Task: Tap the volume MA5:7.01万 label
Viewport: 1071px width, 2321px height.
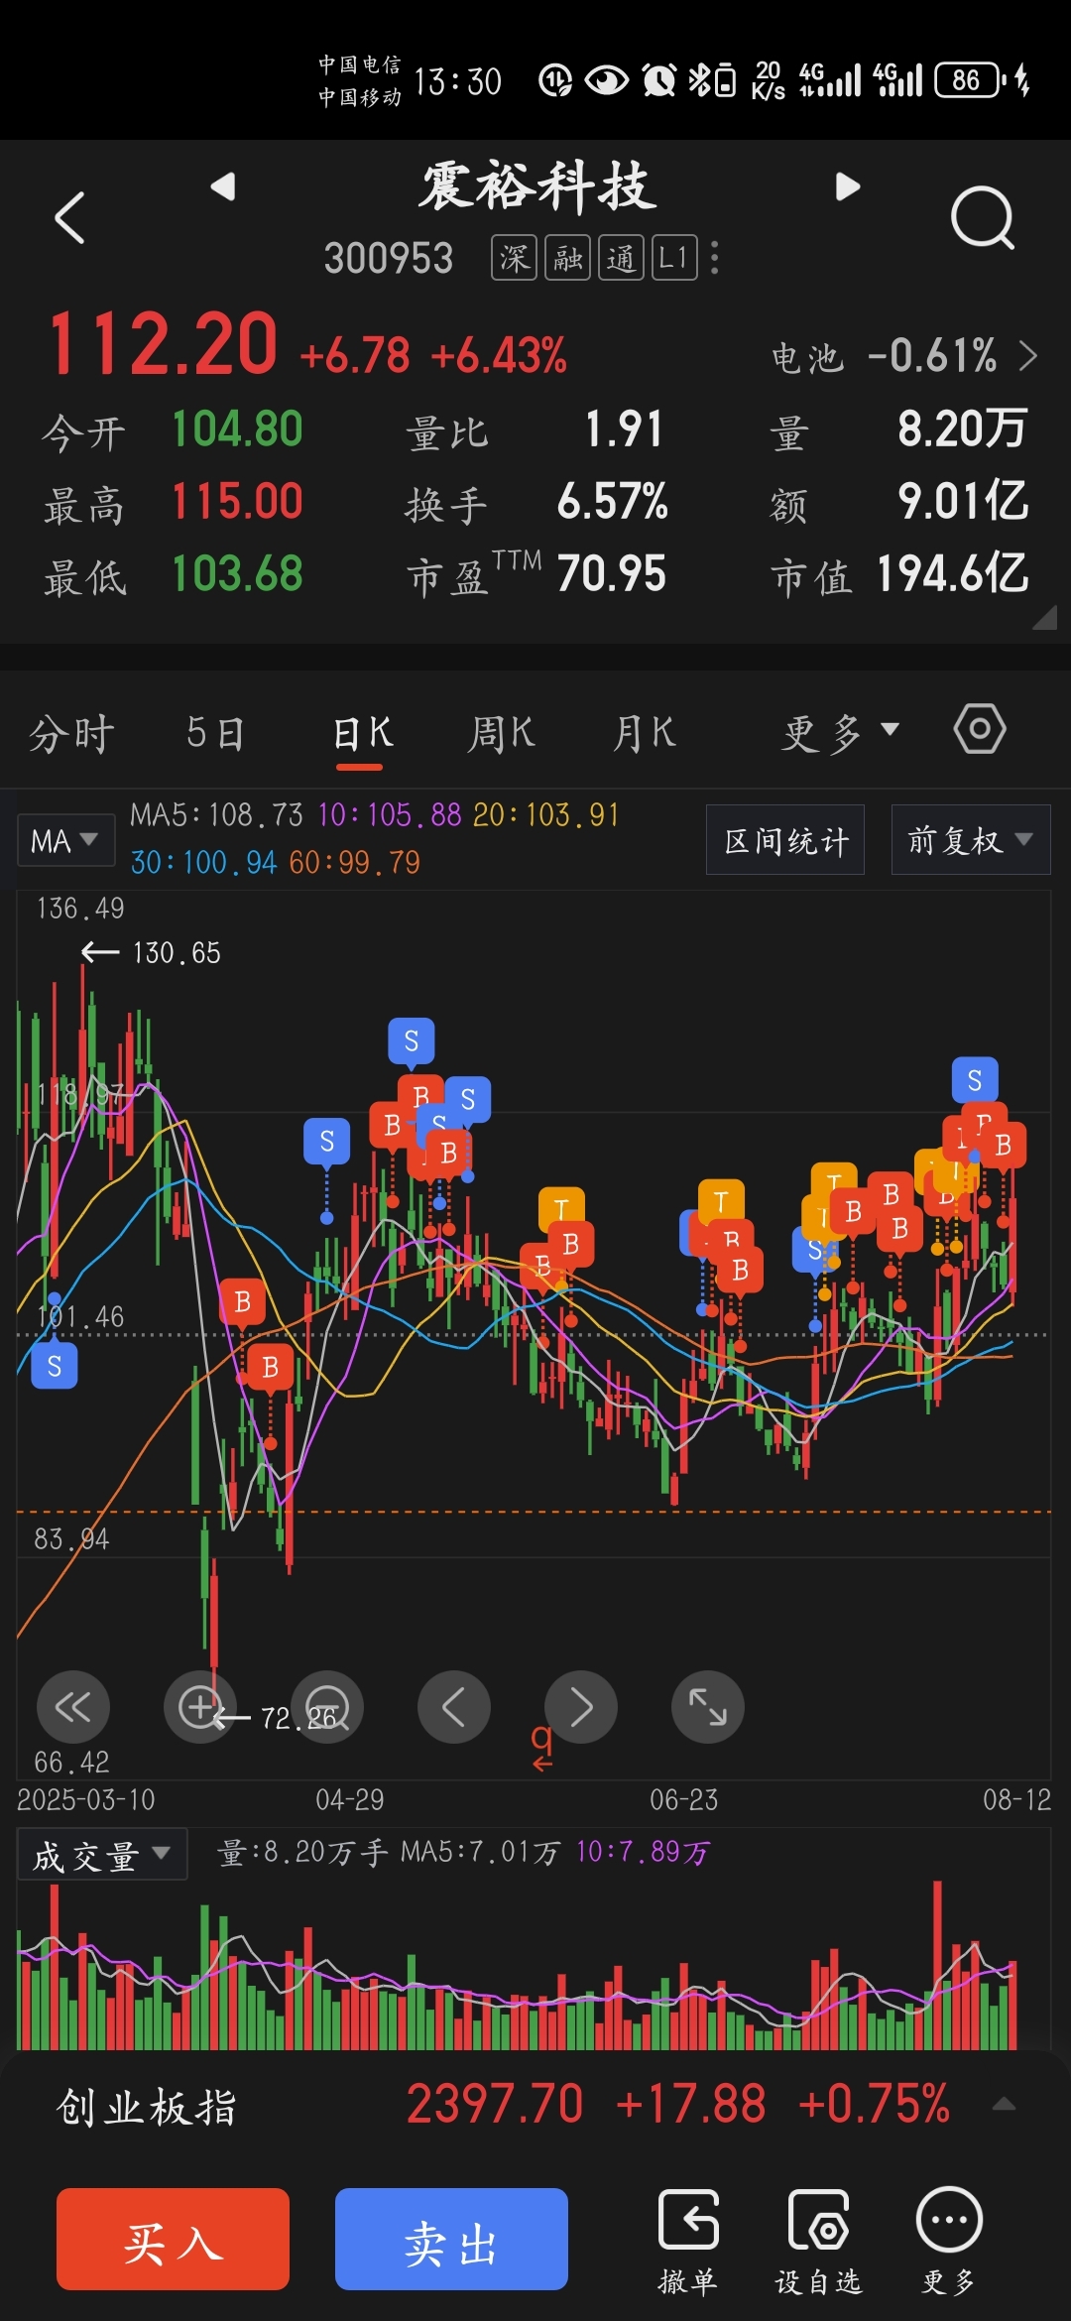Action: [x=480, y=1853]
